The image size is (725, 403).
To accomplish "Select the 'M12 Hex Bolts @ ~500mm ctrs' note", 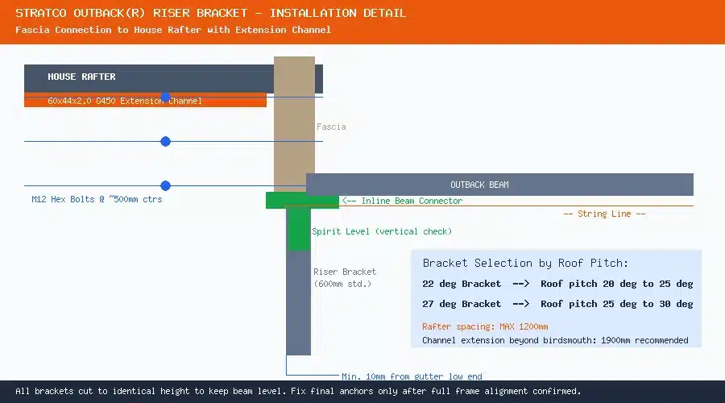I will pos(97,199).
